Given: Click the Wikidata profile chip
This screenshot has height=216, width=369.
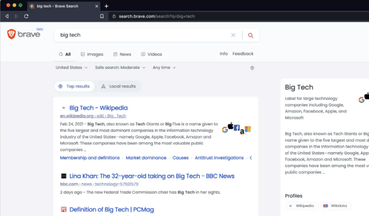Looking at the screenshot, I should click(336, 206).
